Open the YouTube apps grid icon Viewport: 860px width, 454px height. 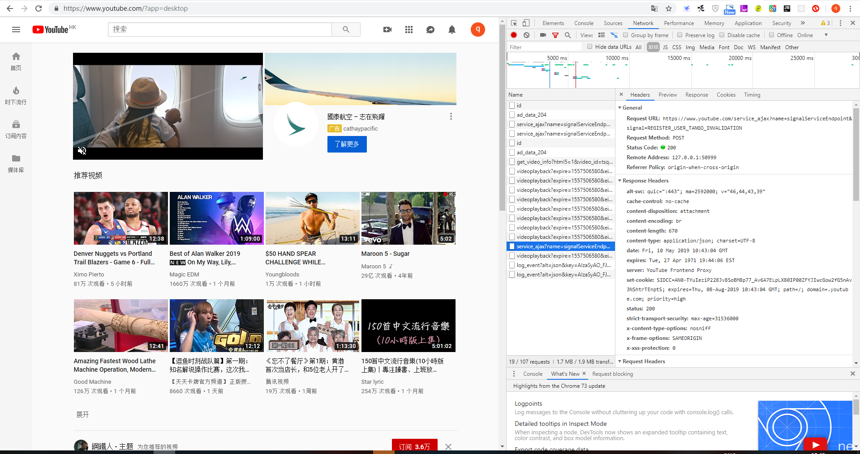tap(409, 30)
